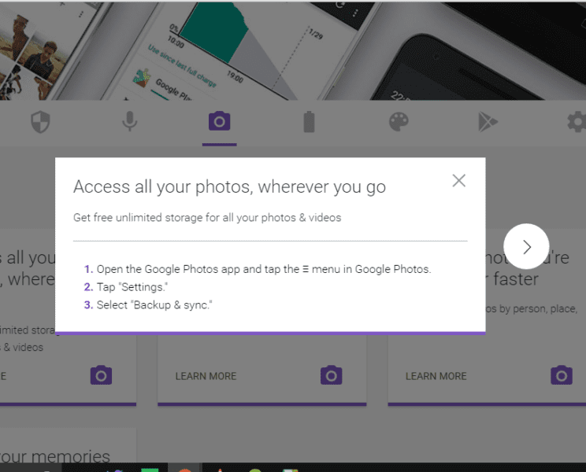Click camera icon on the left card

click(x=101, y=375)
